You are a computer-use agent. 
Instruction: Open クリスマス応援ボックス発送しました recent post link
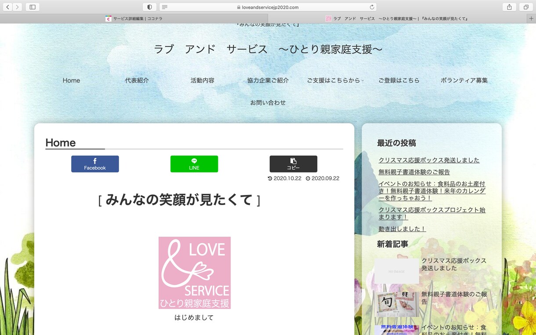click(x=429, y=160)
